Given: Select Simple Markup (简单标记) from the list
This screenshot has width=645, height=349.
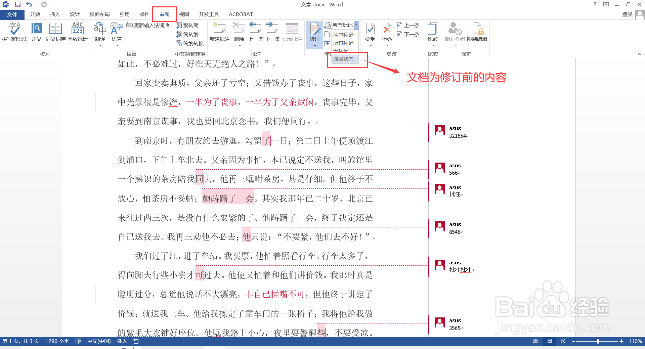Looking at the screenshot, I should tap(343, 35).
